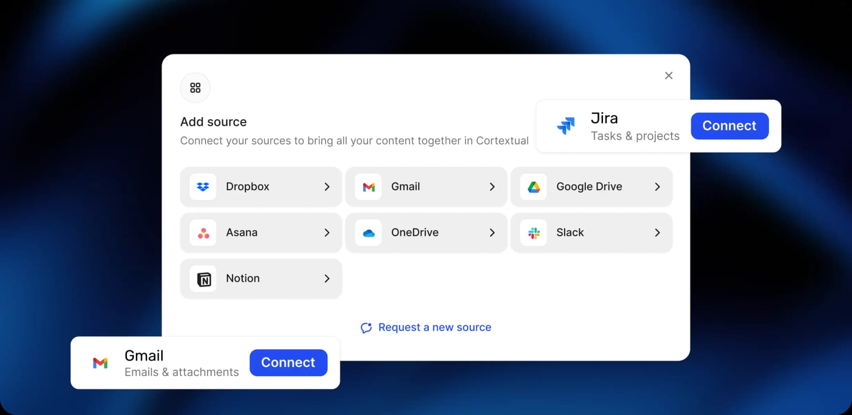This screenshot has height=415, width=852.
Task: Click the Dropbox logo icon
Action: [203, 187]
